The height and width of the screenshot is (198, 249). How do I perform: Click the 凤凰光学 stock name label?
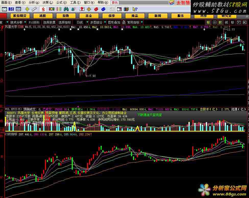11,27
